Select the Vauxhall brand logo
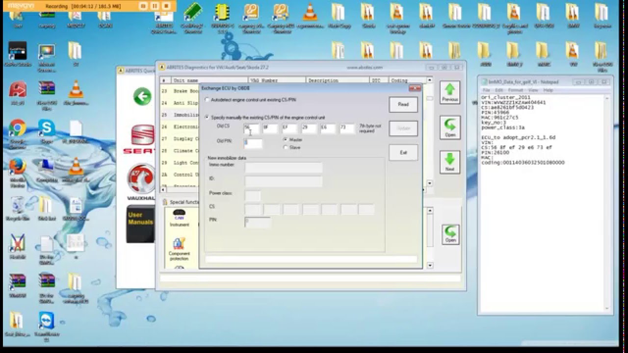 tap(142, 182)
